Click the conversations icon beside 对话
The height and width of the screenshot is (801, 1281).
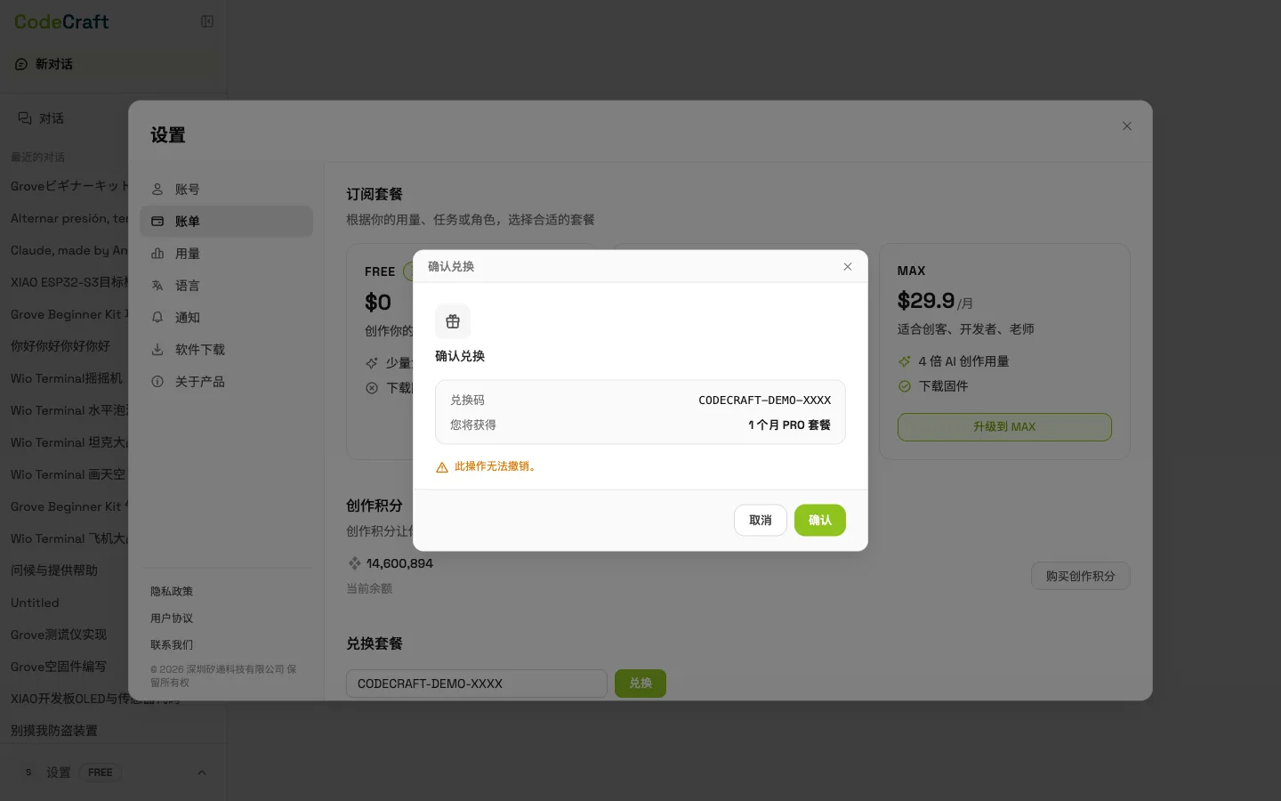click(x=25, y=118)
